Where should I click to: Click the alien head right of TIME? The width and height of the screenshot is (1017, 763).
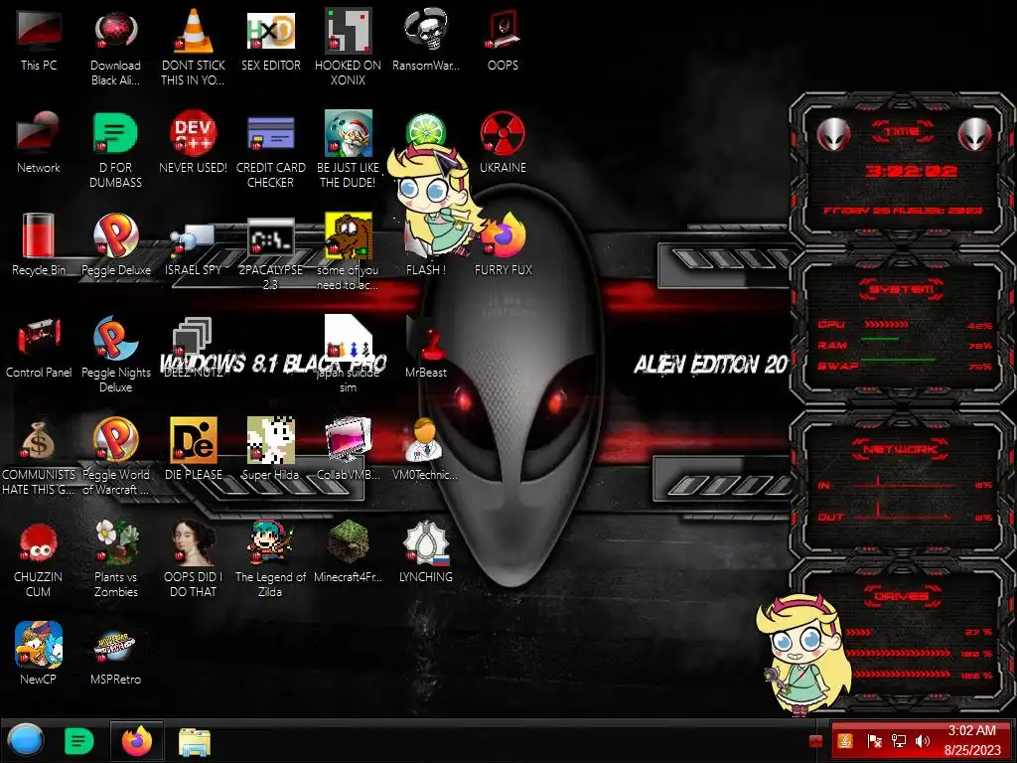[x=975, y=134]
